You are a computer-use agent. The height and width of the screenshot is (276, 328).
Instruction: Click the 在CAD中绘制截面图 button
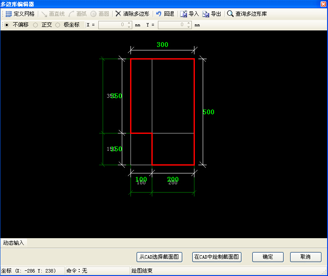(217, 257)
